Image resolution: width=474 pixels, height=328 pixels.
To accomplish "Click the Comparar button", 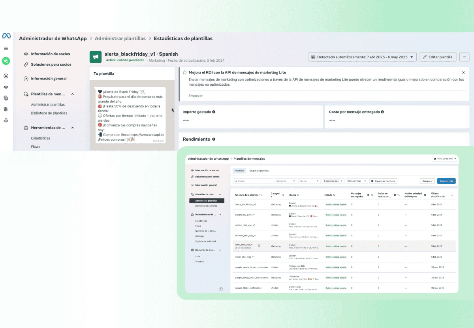I will pos(427,181).
